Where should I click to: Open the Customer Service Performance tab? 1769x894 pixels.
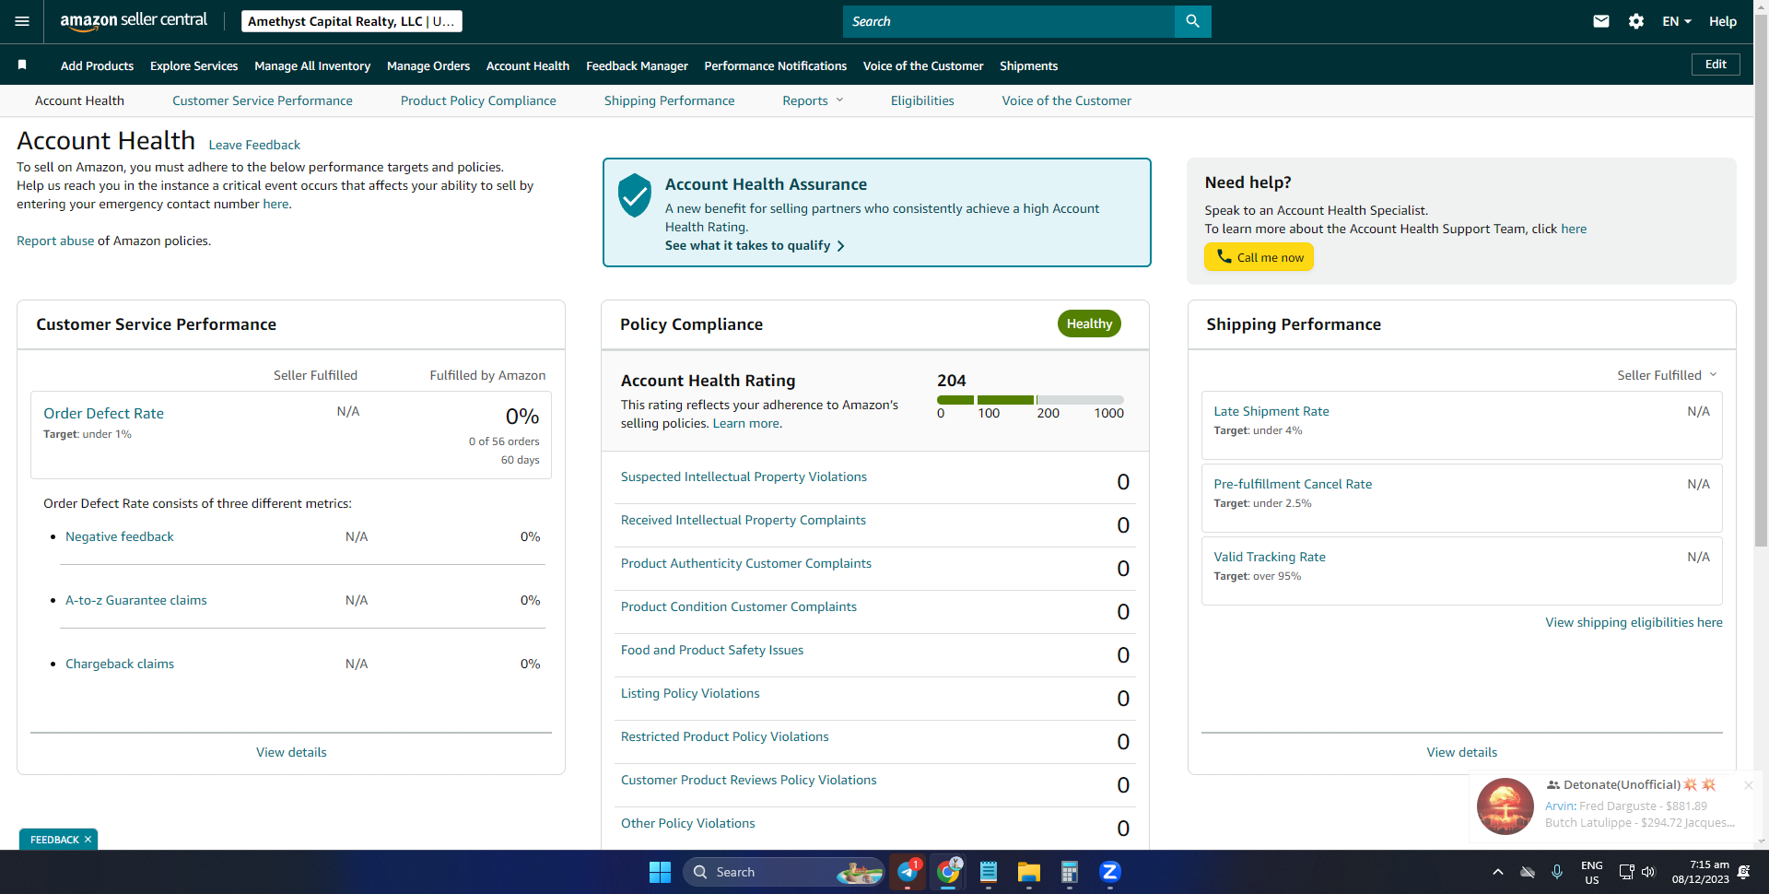(263, 100)
